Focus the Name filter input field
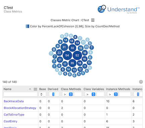 [20, 94]
